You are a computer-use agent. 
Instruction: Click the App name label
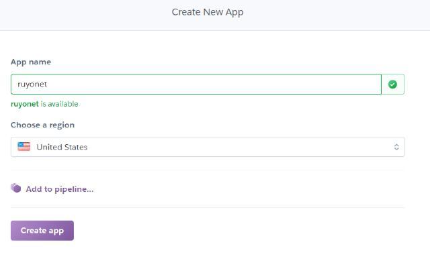coord(31,62)
